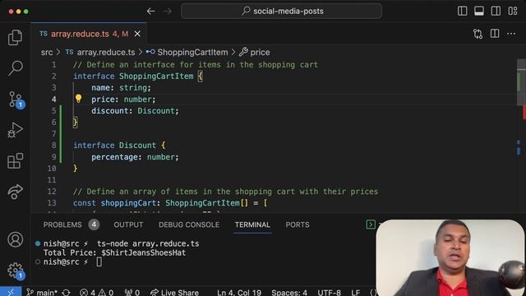526x296 pixels.
Task: Open the Search view in activity bar
Action: 15,68
